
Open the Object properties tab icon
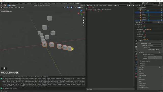136,60
